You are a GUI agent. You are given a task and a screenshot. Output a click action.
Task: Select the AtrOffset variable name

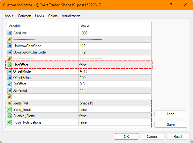pyautogui.click(x=20, y=84)
